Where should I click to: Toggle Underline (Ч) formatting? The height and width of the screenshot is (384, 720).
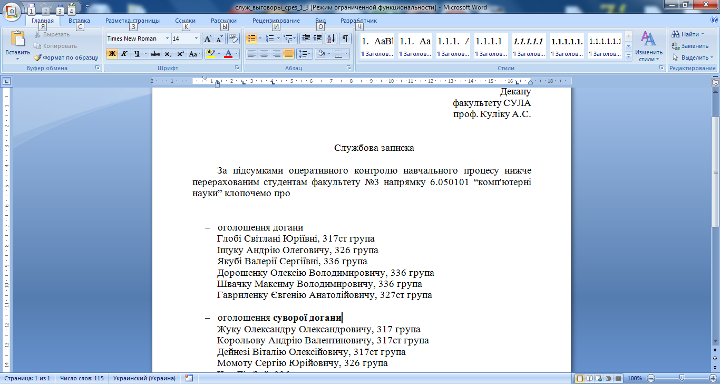click(137, 54)
